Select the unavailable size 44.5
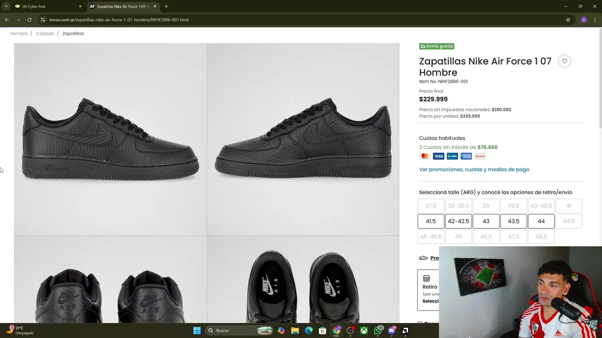The height and width of the screenshot is (338, 602). point(569,221)
